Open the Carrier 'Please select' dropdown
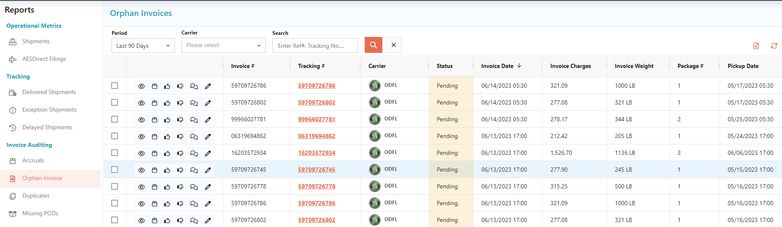The image size is (782, 227). coord(224,45)
